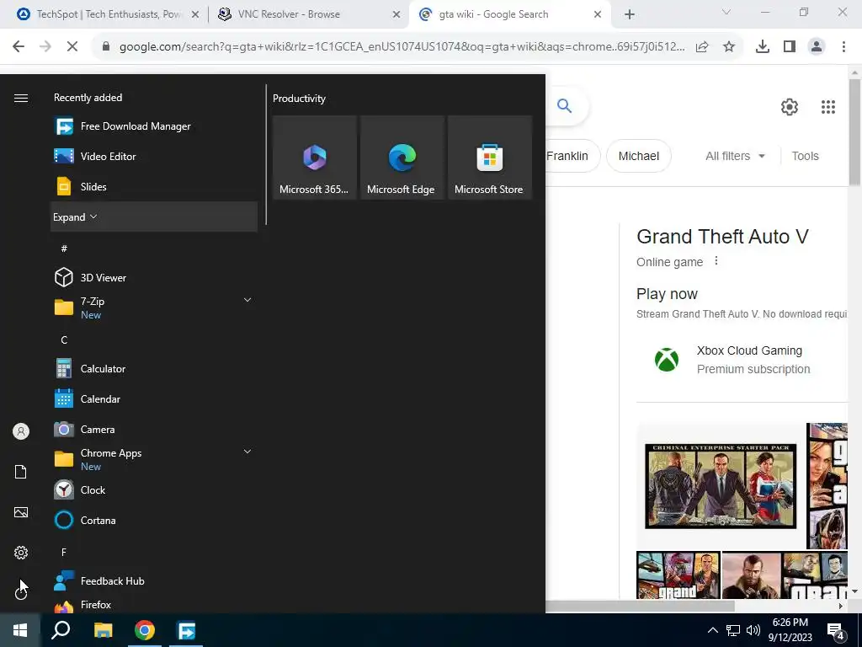
Task: Launch Cortana from app list
Action: pos(154,520)
